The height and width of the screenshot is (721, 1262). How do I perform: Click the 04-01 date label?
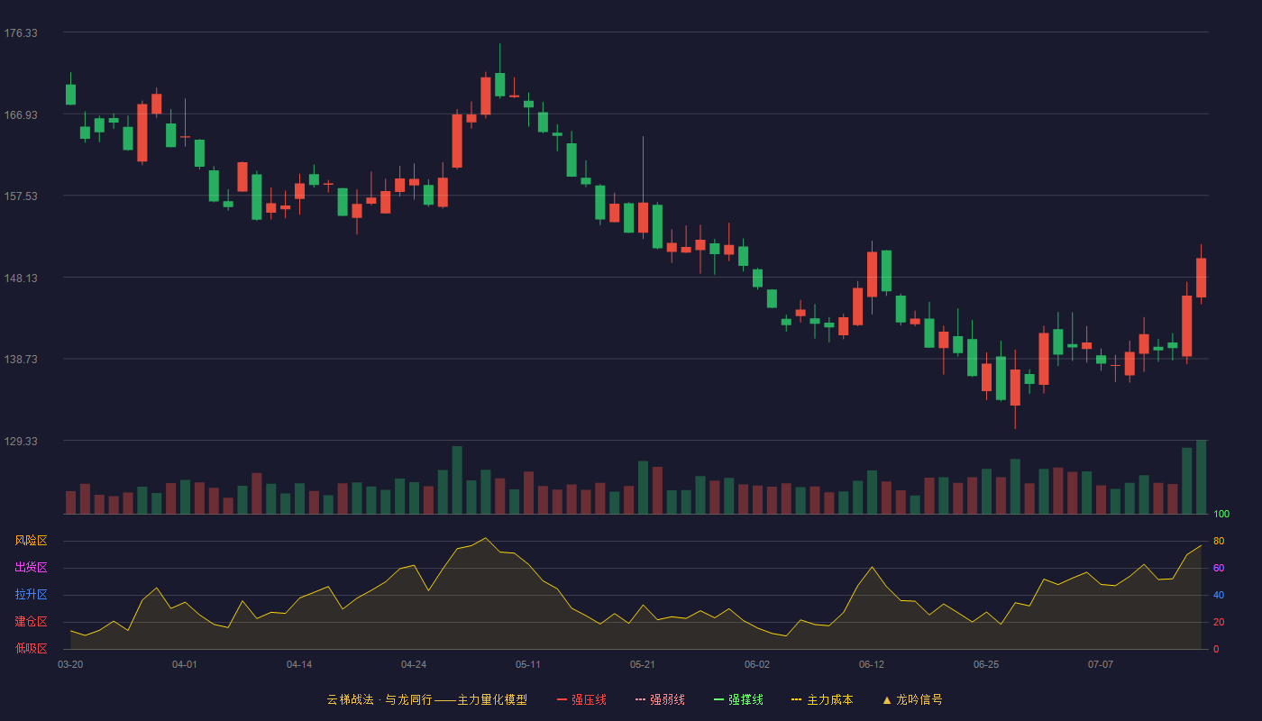click(185, 664)
